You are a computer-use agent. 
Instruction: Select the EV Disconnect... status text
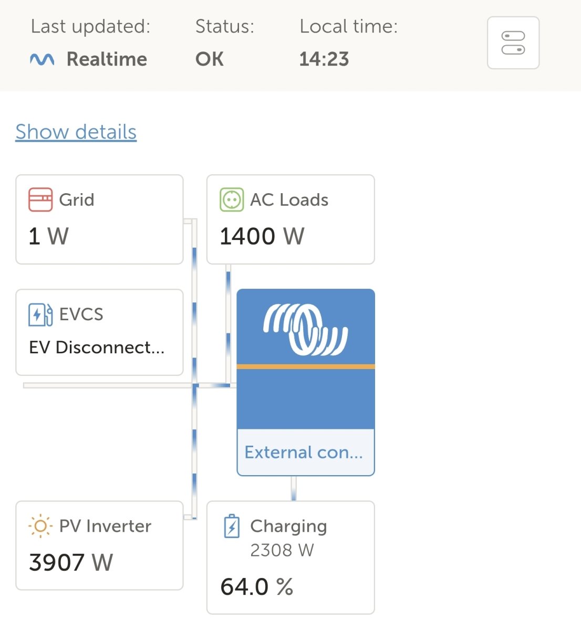click(97, 347)
